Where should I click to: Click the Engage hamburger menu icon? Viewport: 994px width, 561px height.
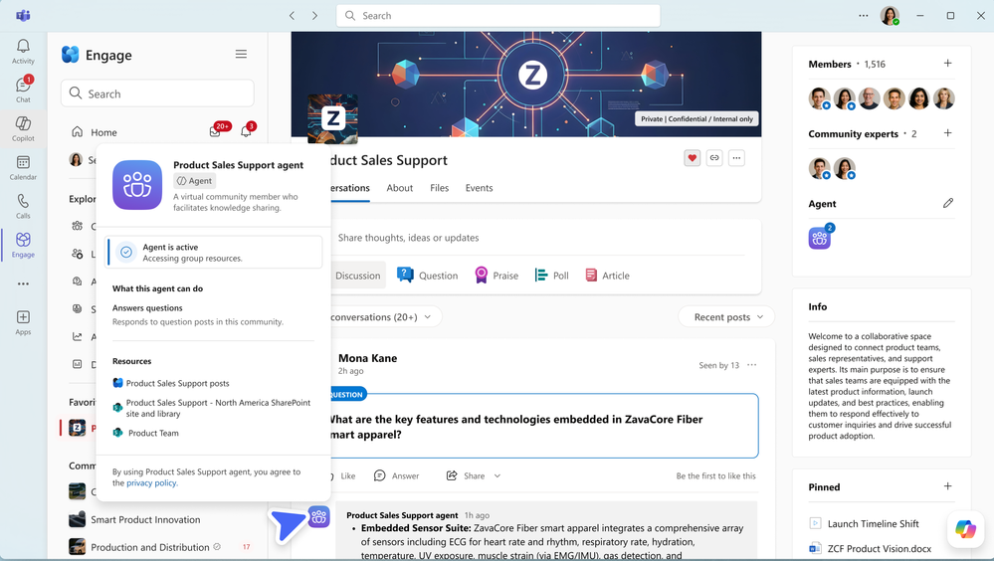click(241, 55)
